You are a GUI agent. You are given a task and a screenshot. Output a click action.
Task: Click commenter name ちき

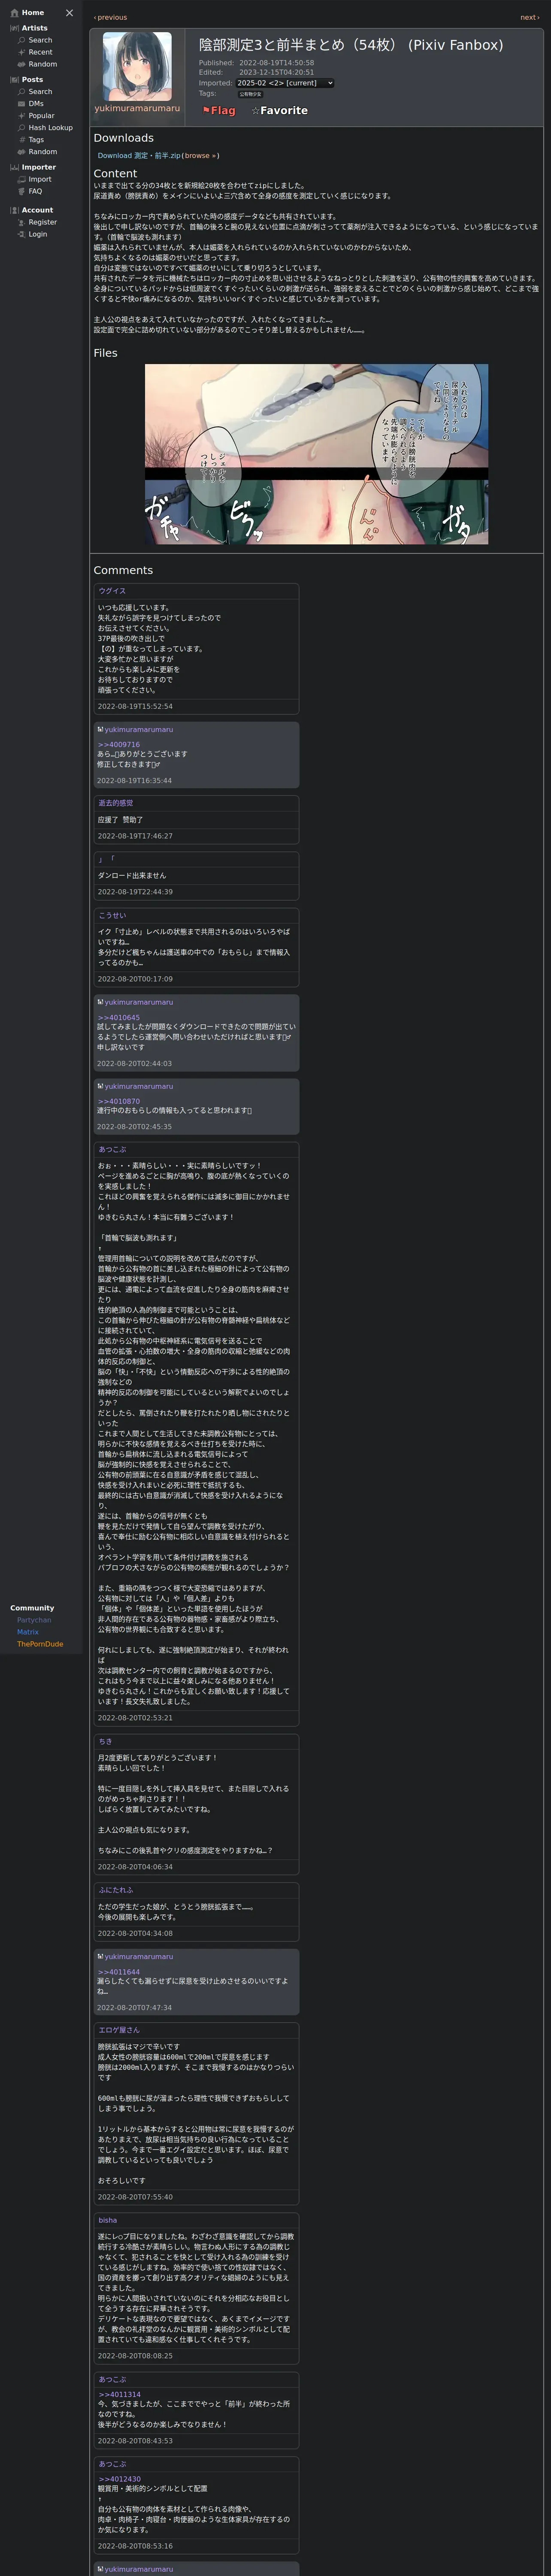pos(105,1741)
